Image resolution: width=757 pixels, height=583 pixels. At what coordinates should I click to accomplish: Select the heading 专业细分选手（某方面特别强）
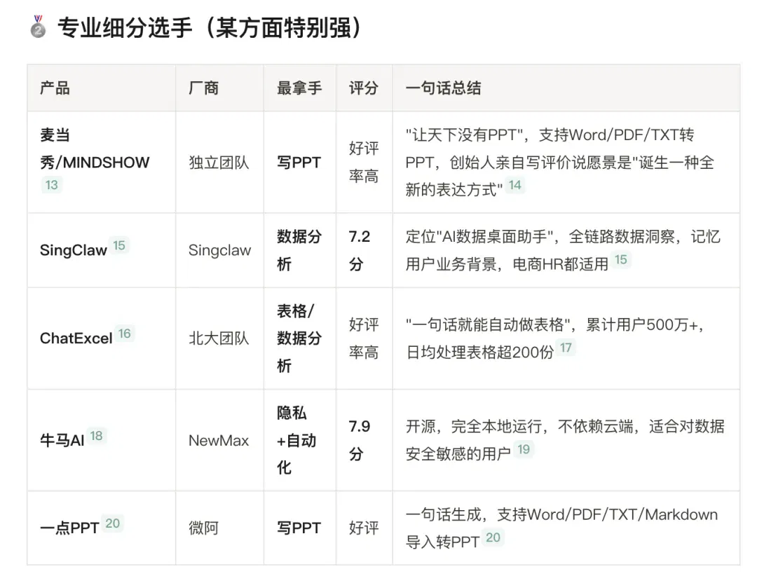[x=209, y=27]
